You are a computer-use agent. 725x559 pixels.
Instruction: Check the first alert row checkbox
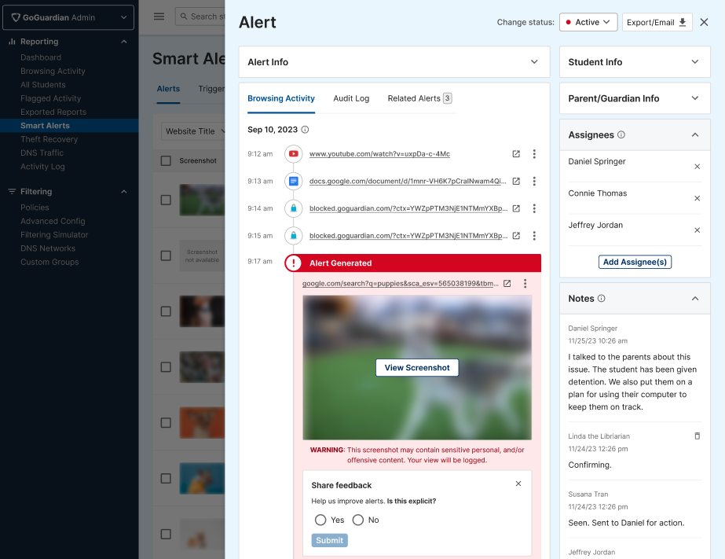(x=166, y=200)
